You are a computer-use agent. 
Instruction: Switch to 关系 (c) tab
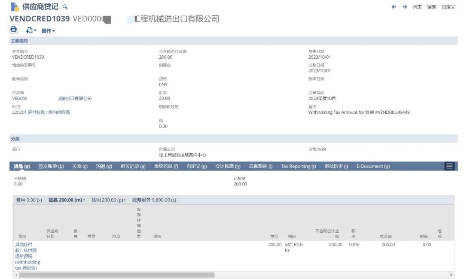click(80, 166)
